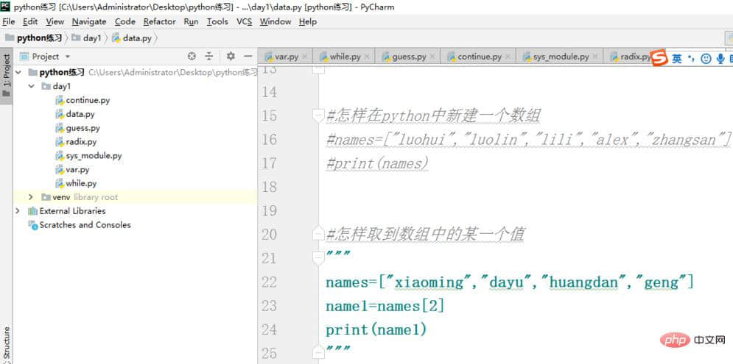The image size is (733, 364).
Task: Switch to the sys_module.py editor tab
Action: pos(561,57)
